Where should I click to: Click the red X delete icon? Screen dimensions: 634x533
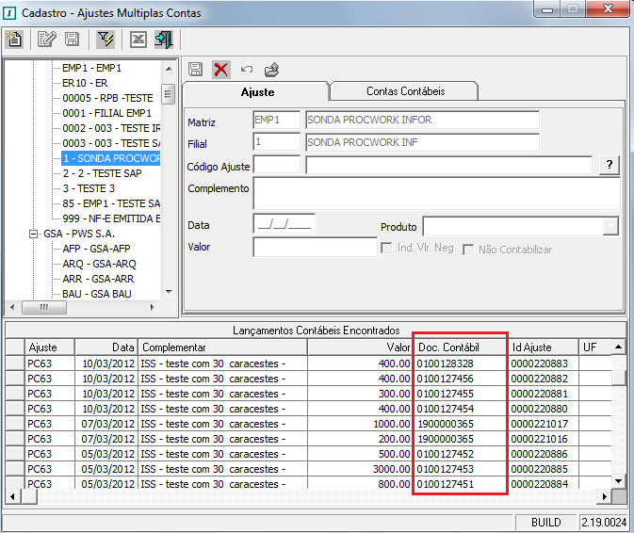pos(221,70)
